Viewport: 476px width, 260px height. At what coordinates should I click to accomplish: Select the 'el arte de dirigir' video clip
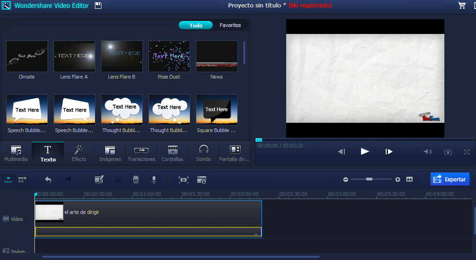point(148,213)
